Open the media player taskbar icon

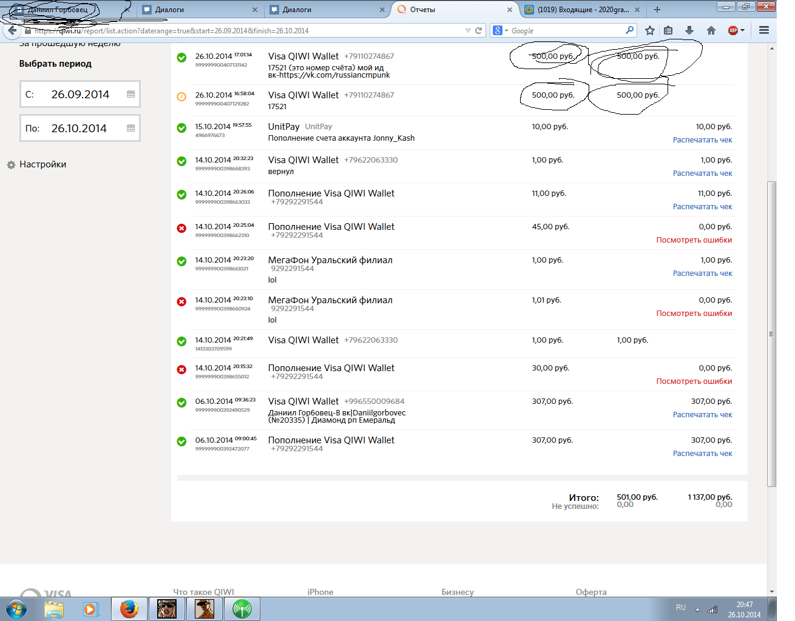point(91,609)
